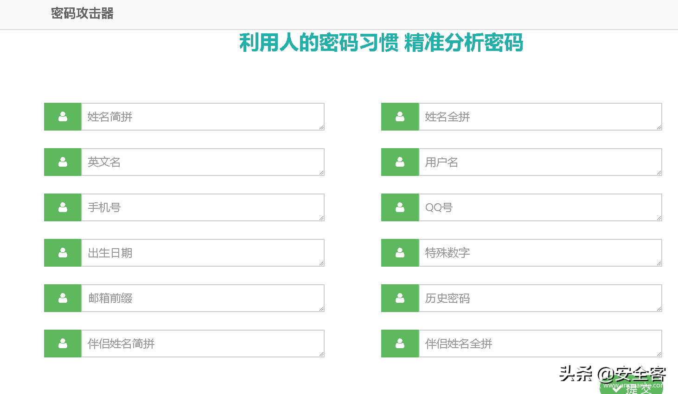Screen dimensions: 678x394
Task: Select the 特殊数字 input field
Action: [x=540, y=253]
